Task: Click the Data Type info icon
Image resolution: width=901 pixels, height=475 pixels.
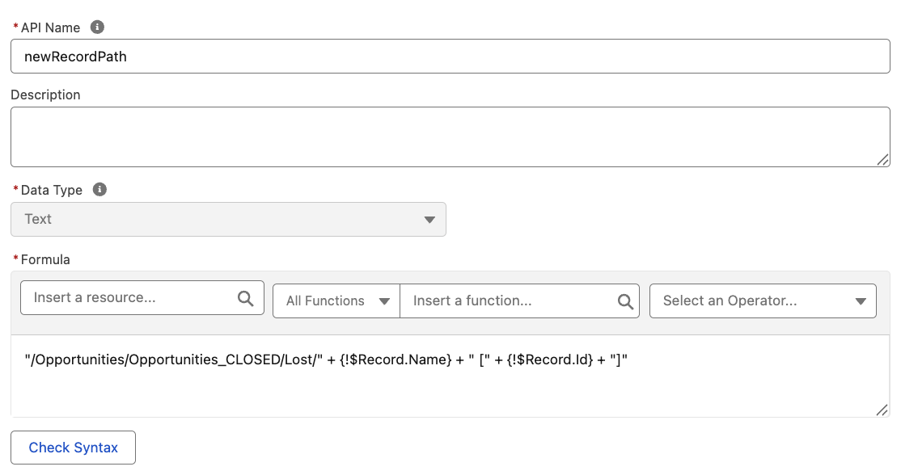Action: click(99, 190)
